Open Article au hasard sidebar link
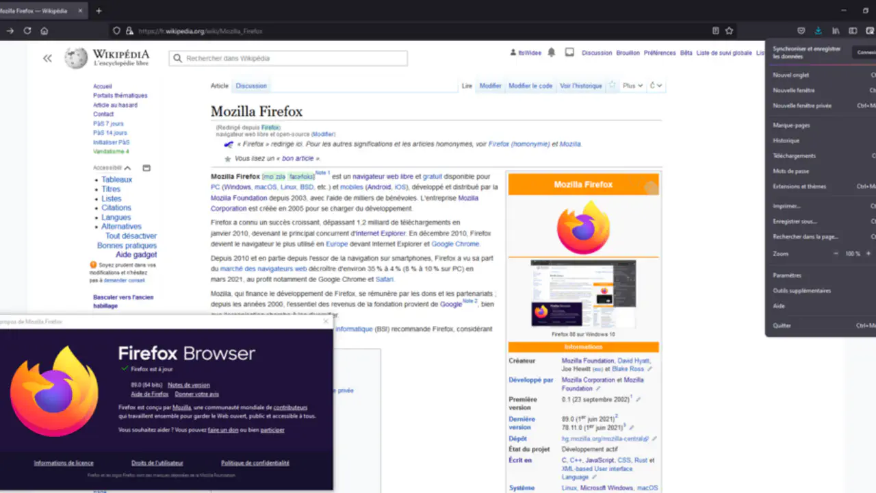The image size is (876, 493). pos(115,105)
